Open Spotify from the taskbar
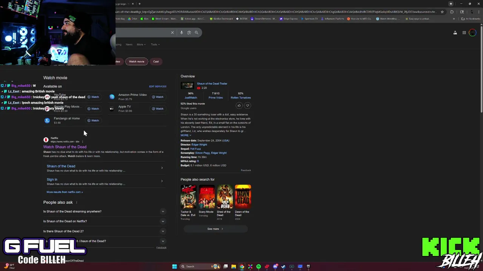The width and height of the screenshot is (483, 271). click(x=258, y=266)
